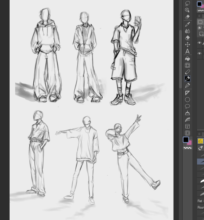The width and height of the screenshot is (204, 220).
Task: Open the layer panel hamburger menu
Action: [199, 16]
